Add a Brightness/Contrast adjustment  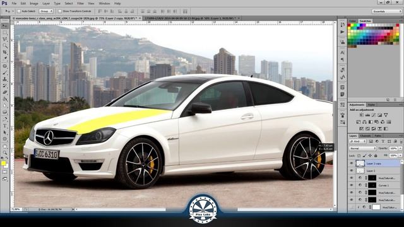[361, 115]
